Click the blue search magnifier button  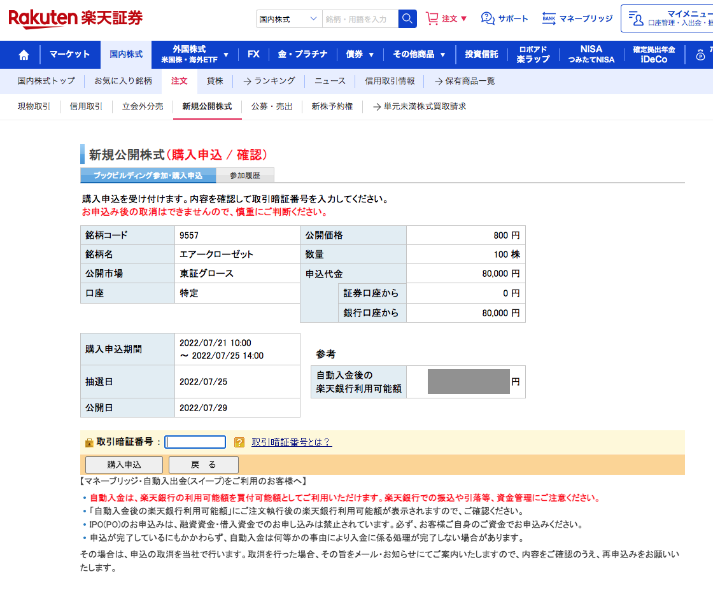coord(407,19)
